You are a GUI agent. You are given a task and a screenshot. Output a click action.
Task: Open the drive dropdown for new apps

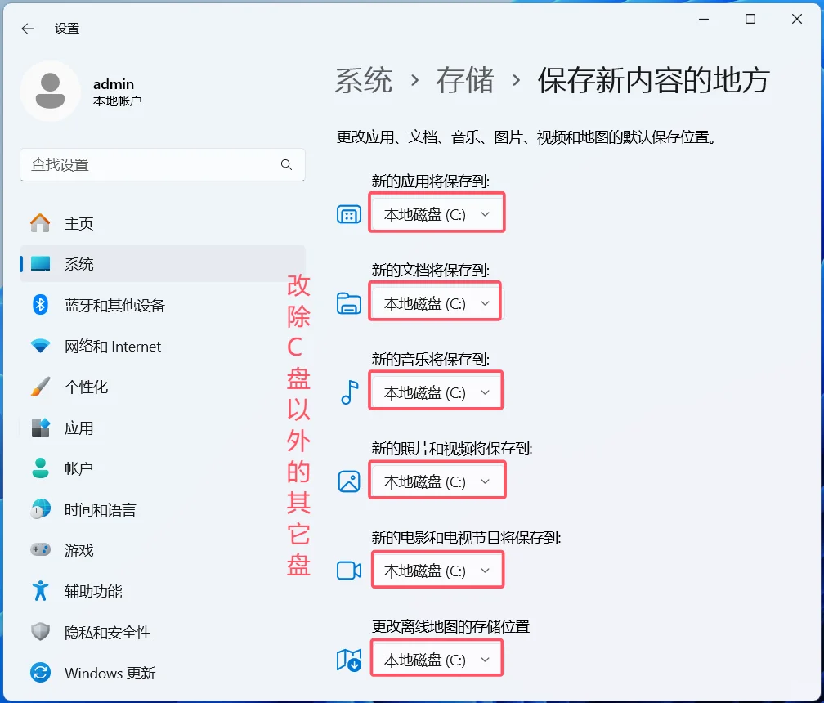pyautogui.click(x=437, y=213)
